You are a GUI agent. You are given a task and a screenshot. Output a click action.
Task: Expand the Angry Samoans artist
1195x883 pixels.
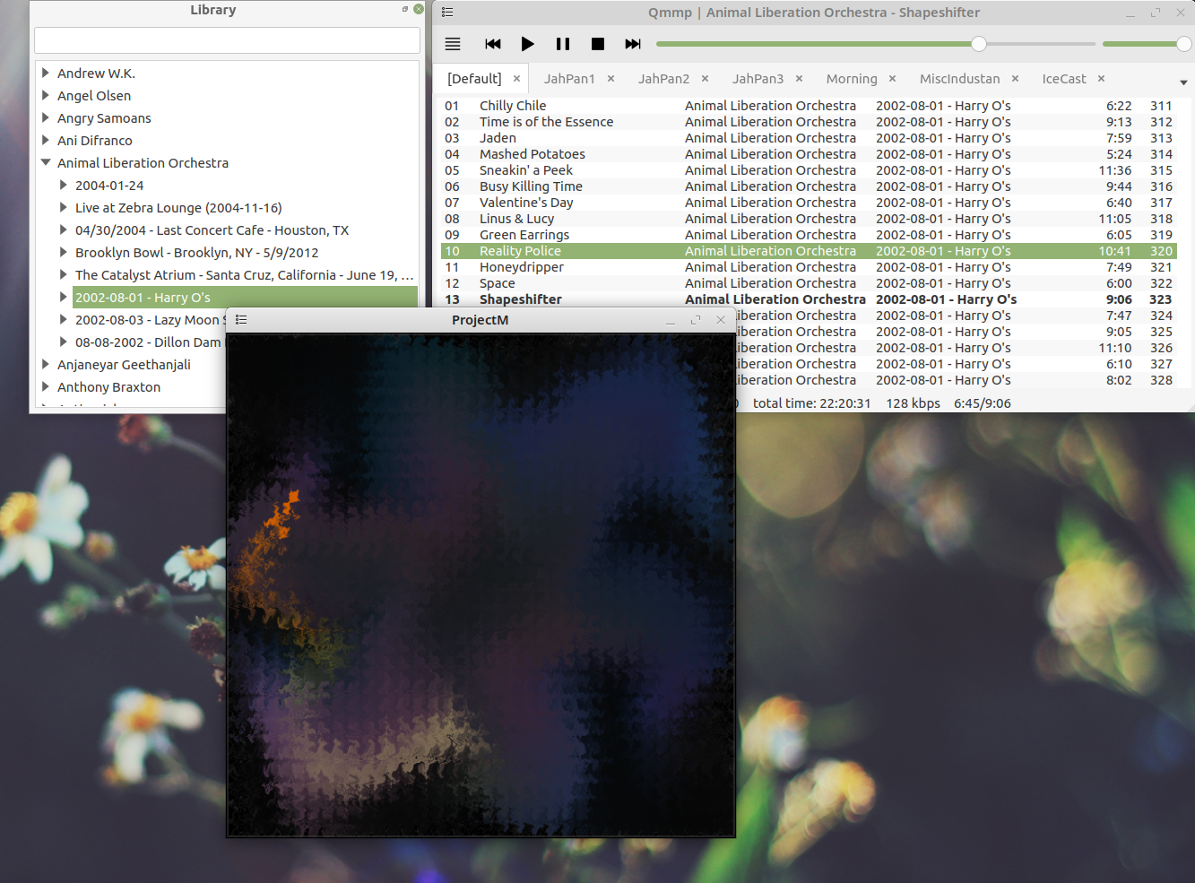click(x=46, y=117)
